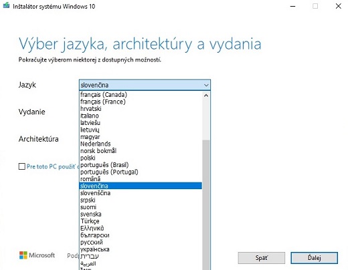This screenshot has height=270, width=348.
Task: Pick 'lietuvių' in the language list
Action: [141, 130]
